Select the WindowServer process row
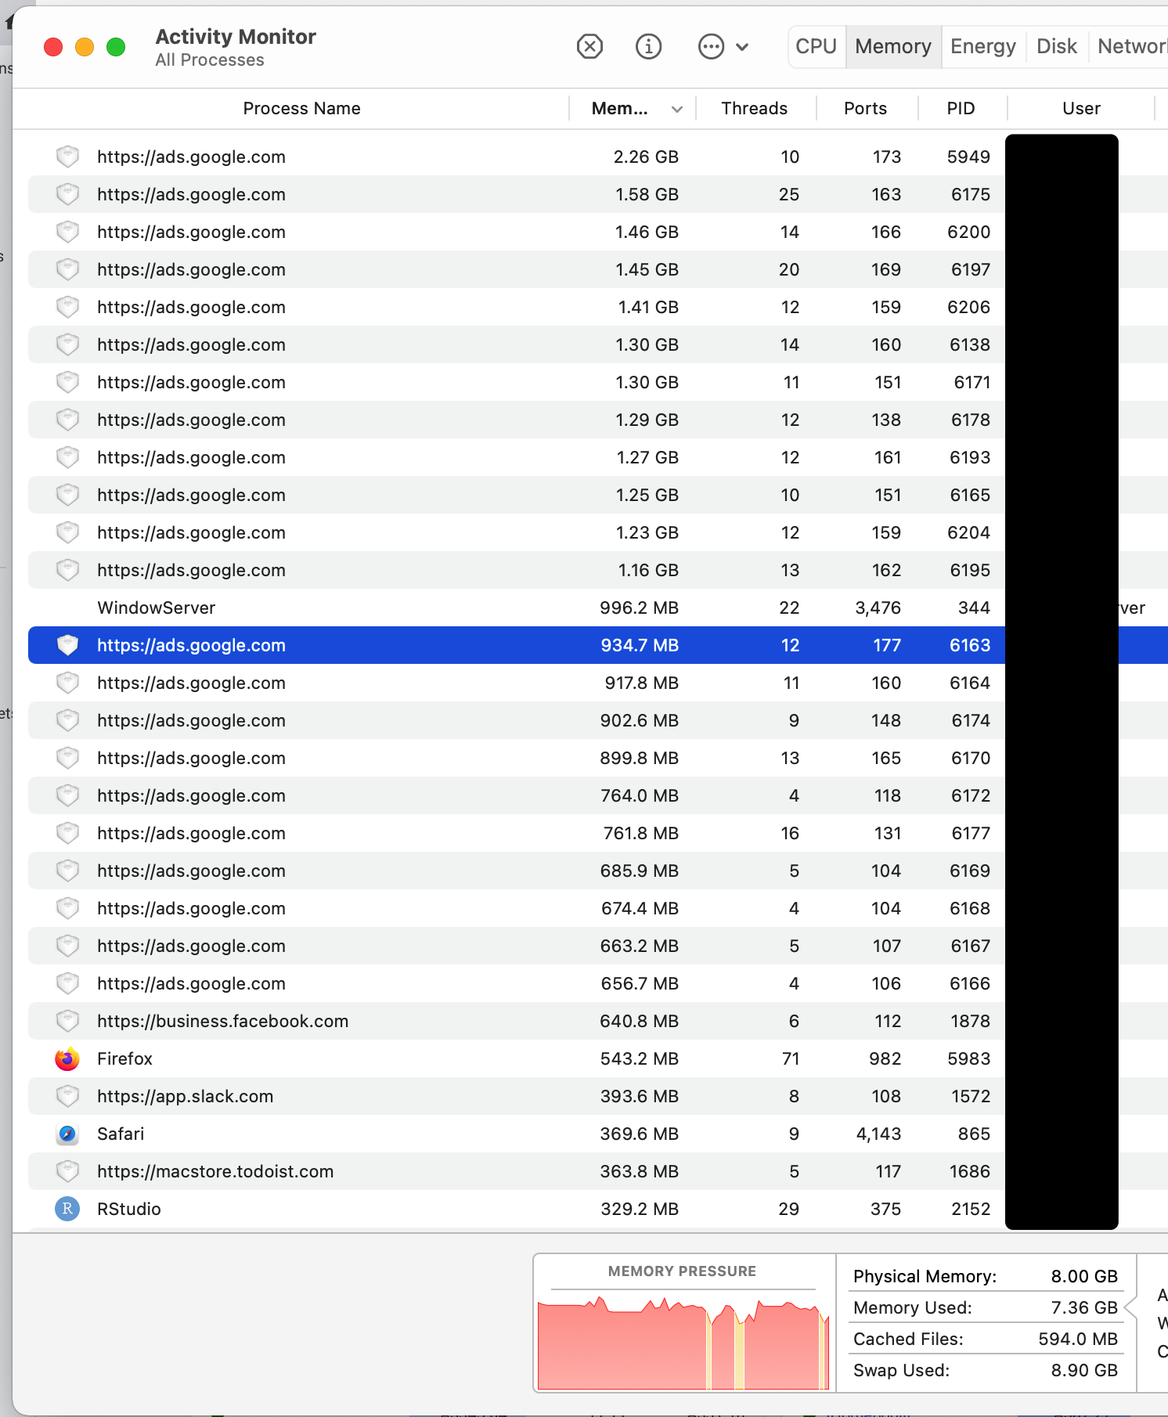Screen dimensions: 1168x1417 [598, 608]
